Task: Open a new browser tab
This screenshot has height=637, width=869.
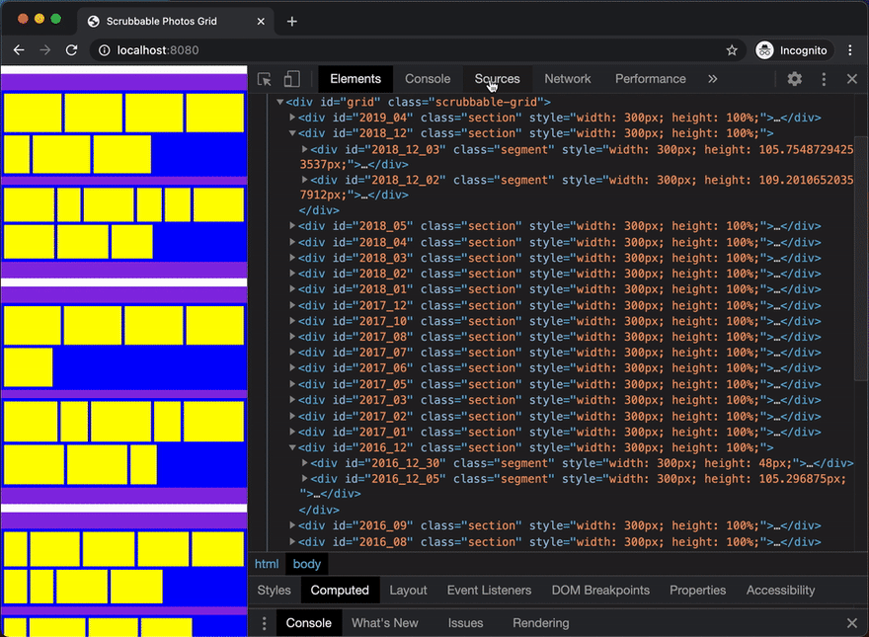Action: click(x=292, y=22)
